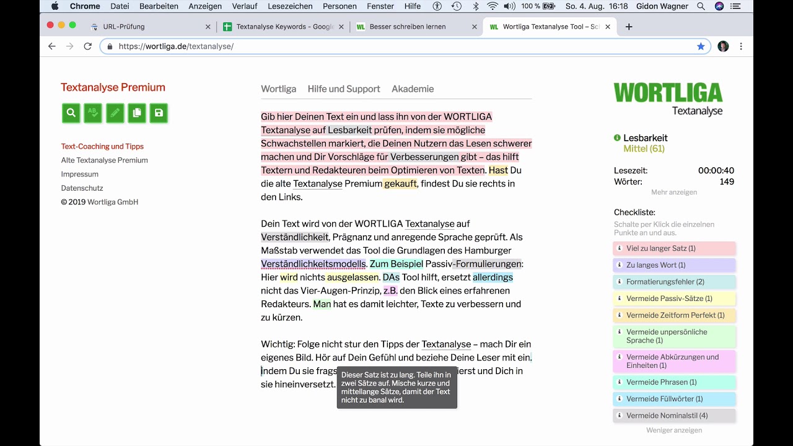Viewport: 793px width, 446px height.
Task: Open the Apple menu
Action: [55, 6]
